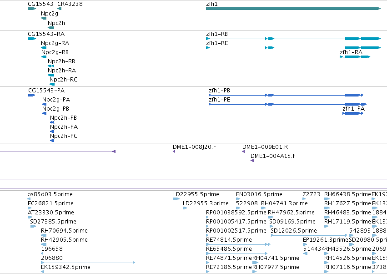
Task: Click the CG15543-PA protein label
Action: (46, 91)
